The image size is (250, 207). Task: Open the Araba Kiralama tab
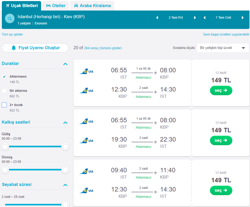point(92,6)
